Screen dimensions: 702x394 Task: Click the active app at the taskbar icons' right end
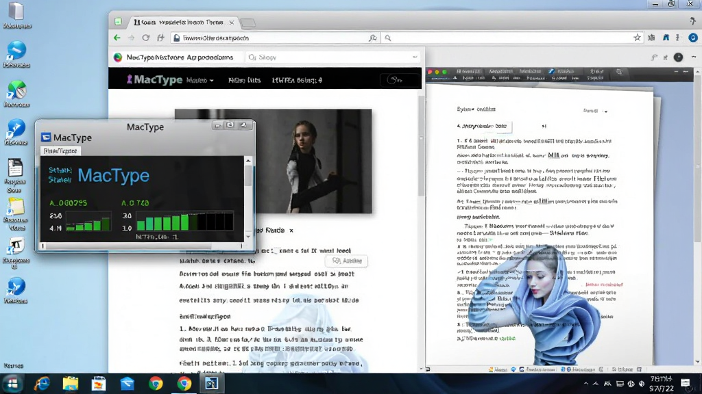[x=212, y=383]
